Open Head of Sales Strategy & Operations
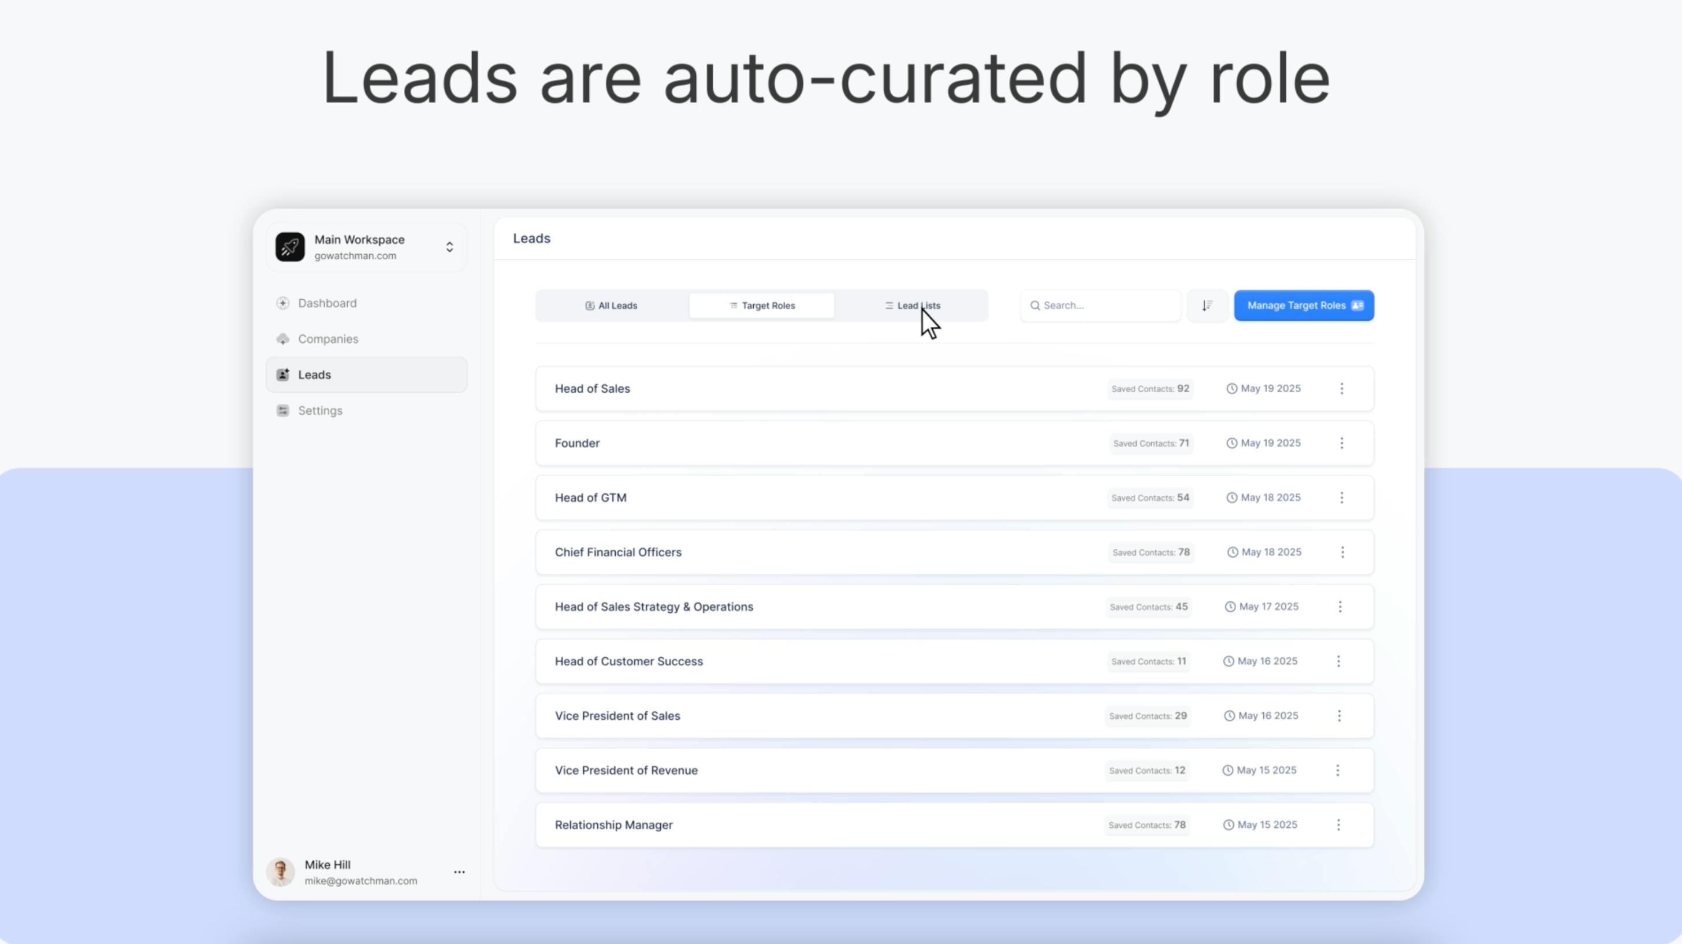This screenshot has height=944, width=1682. click(x=955, y=607)
